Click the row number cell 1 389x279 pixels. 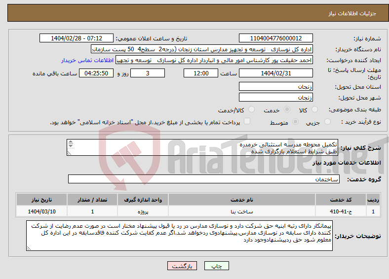tap(373, 211)
